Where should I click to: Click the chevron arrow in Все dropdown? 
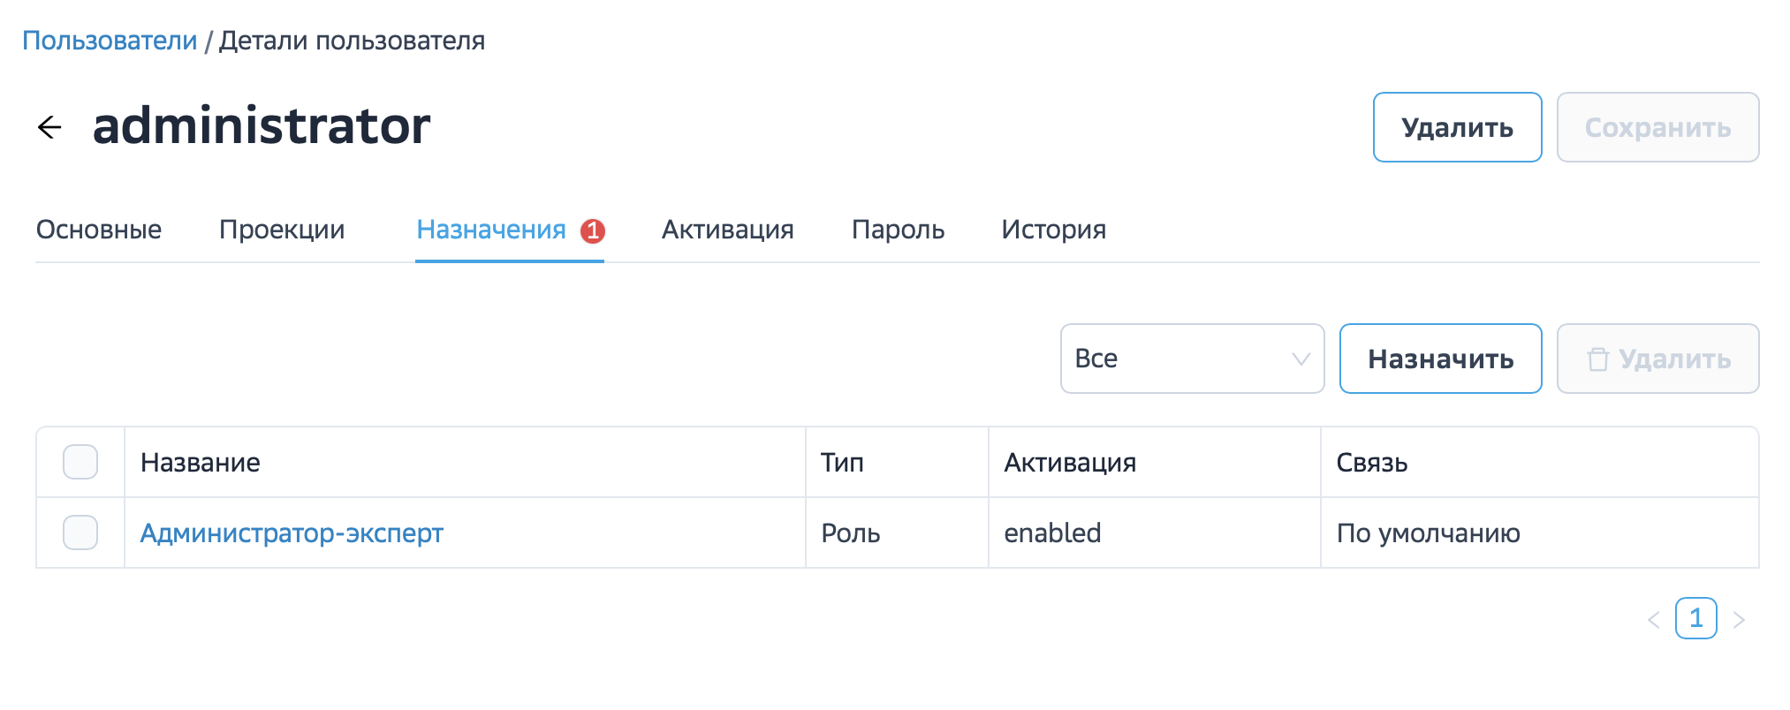pyautogui.click(x=1301, y=359)
